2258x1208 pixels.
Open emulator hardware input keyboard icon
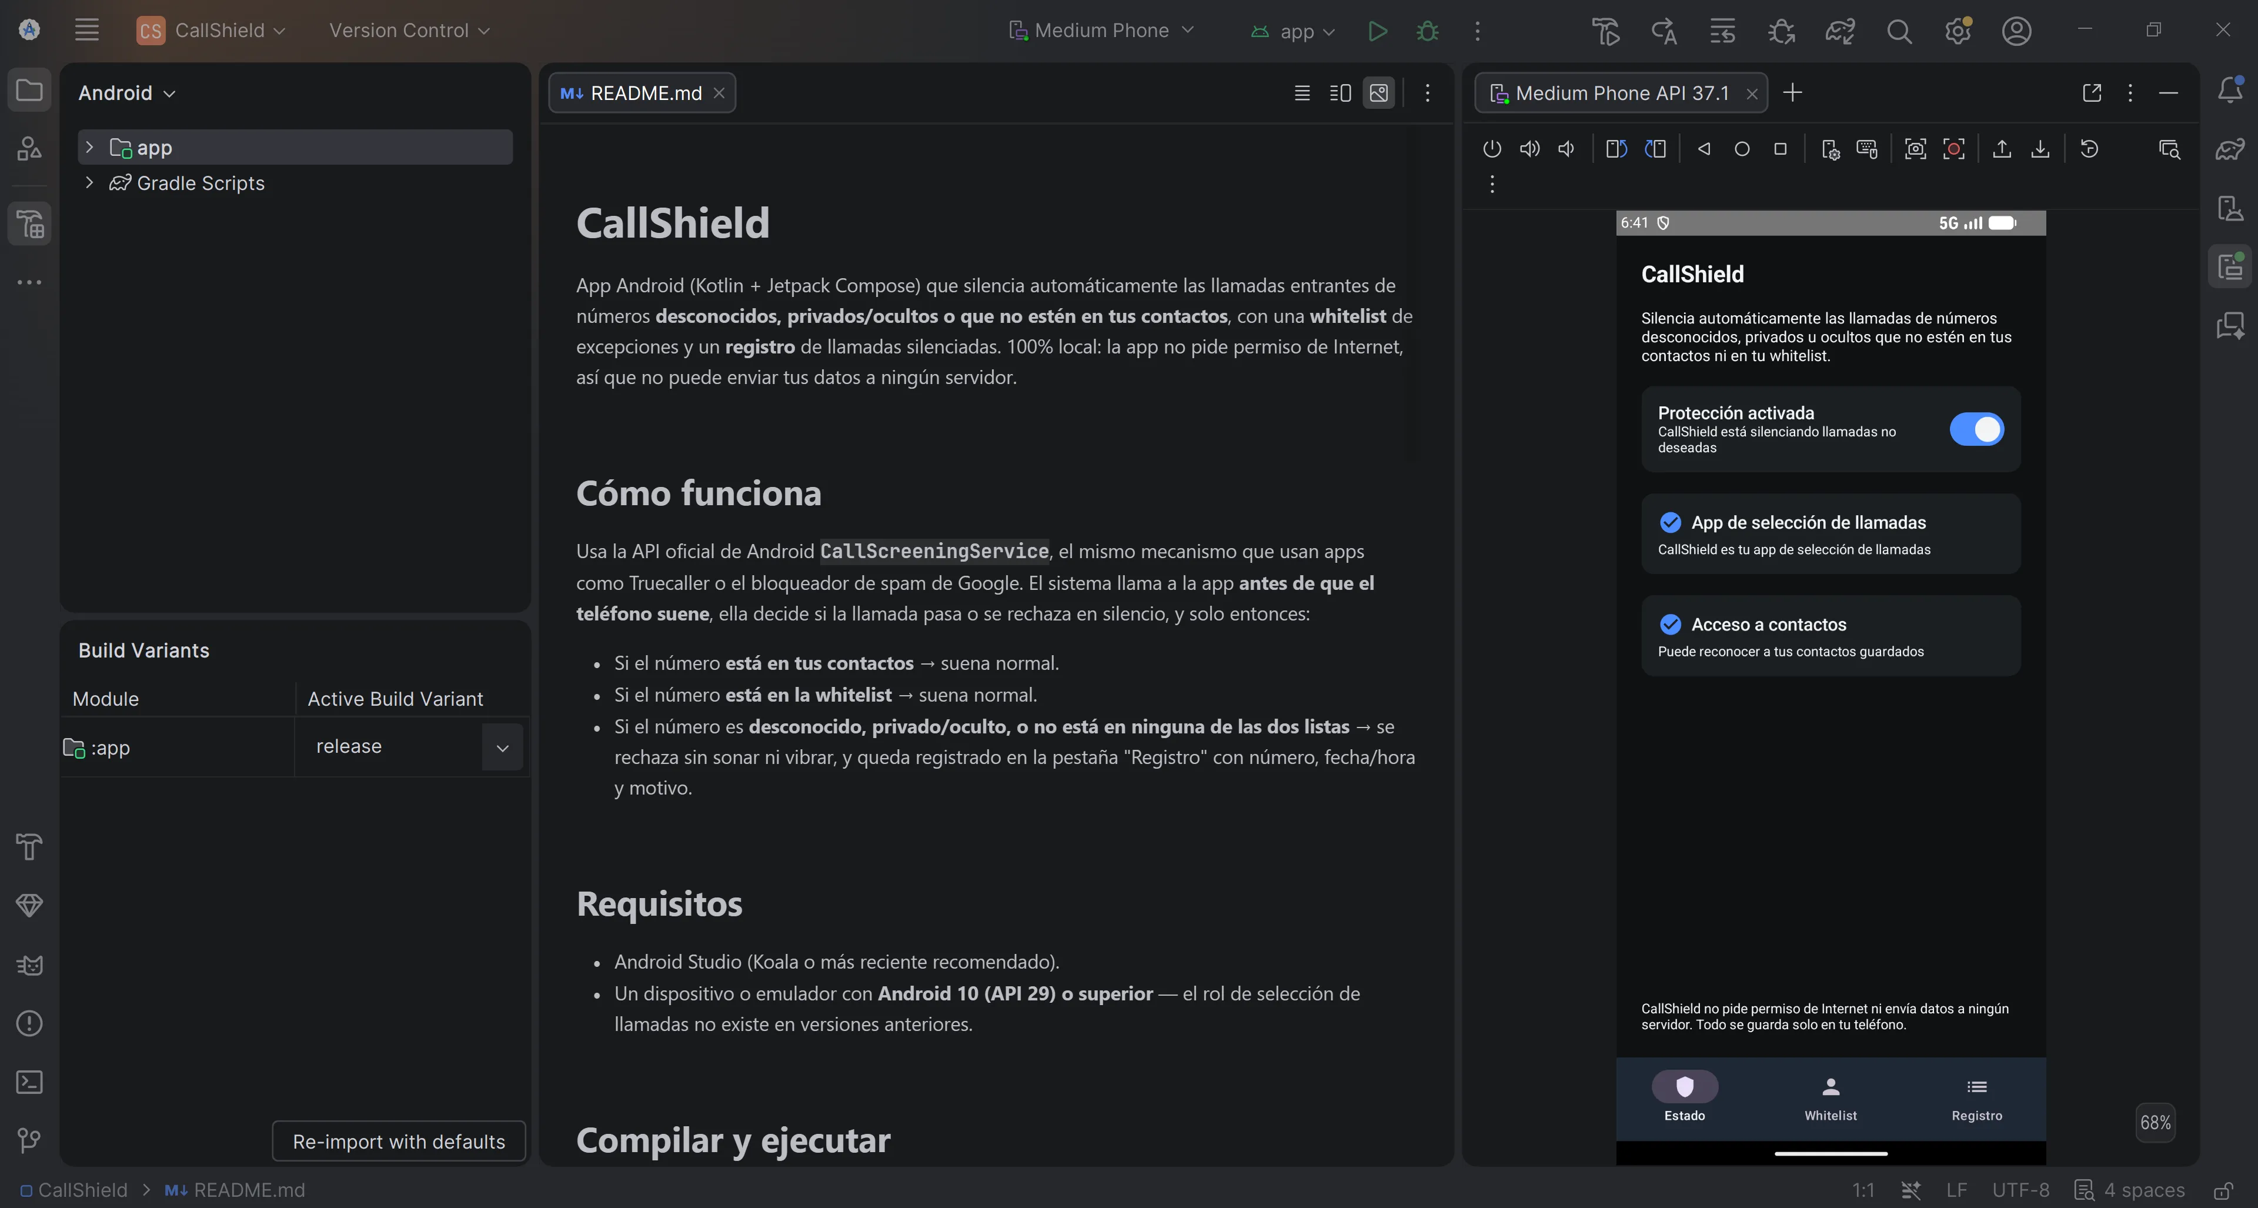click(1867, 149)
